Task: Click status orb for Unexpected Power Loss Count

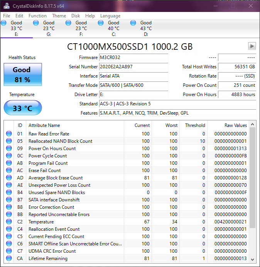Action: pos(9,185)
